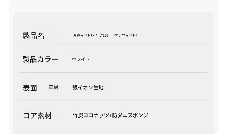Click the divider line under コア素材 row

tap(113, 129)
